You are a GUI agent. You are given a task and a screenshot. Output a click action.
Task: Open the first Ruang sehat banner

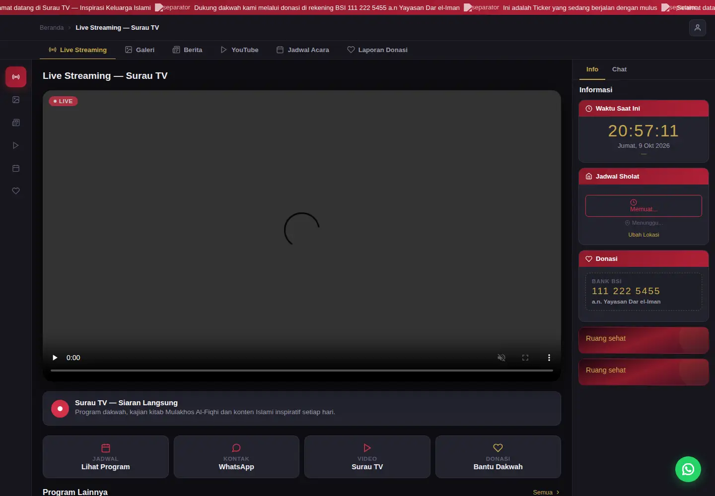(x=643, y=340)
